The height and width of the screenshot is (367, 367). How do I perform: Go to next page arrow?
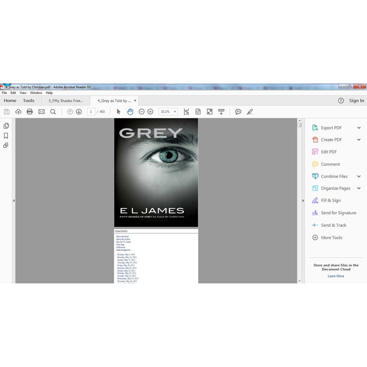click(79, 112)
